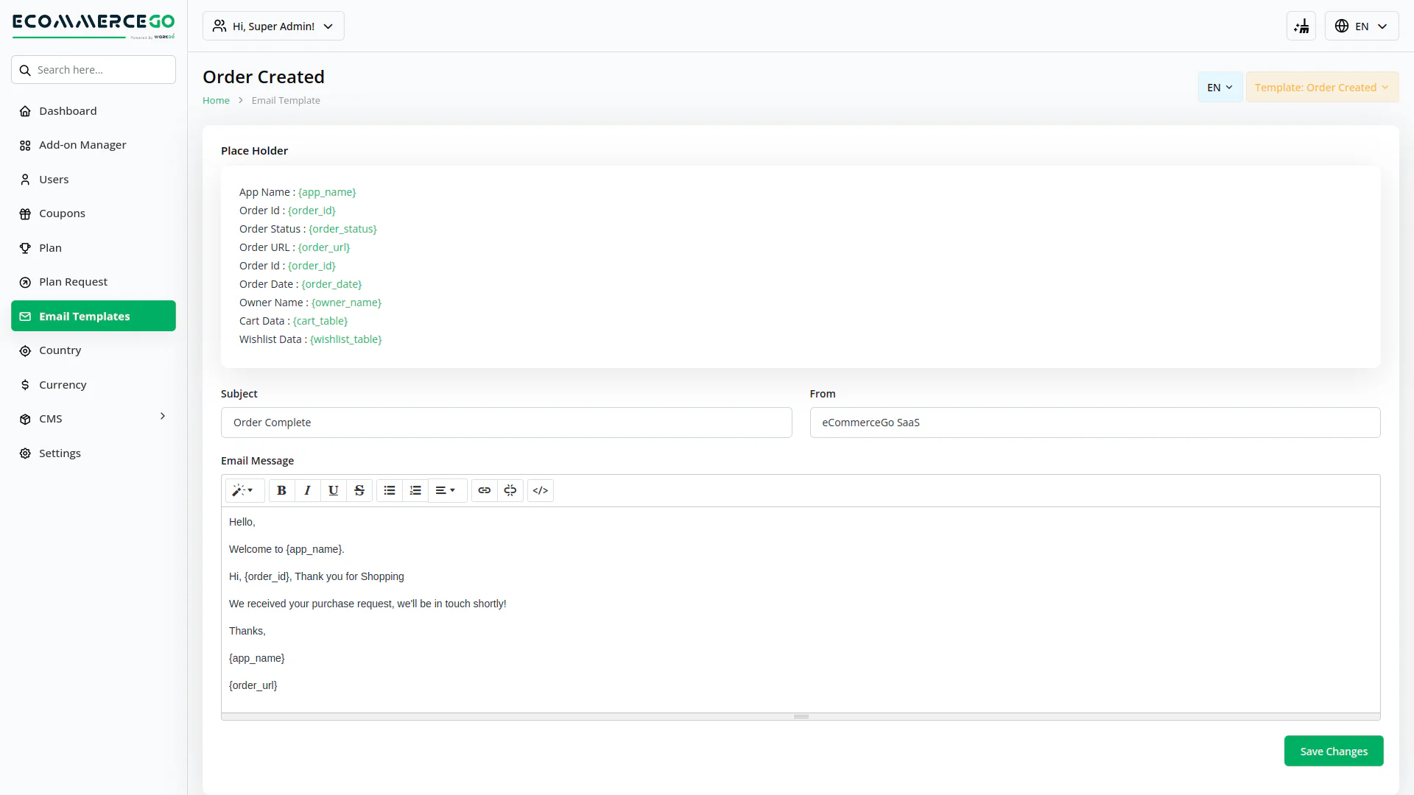Toggle bold formatting in email editor
This screenshot has width=1414, height=795.
tap(281, 490)
